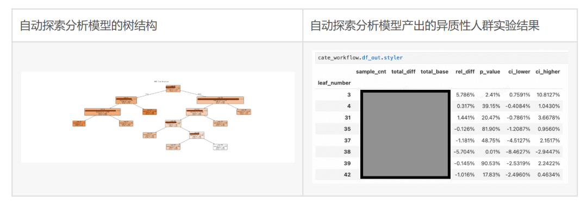Click the cate_workflow.df_out.styler code cell
This screenshot has height=203, width=587.
tap(441, 58)
